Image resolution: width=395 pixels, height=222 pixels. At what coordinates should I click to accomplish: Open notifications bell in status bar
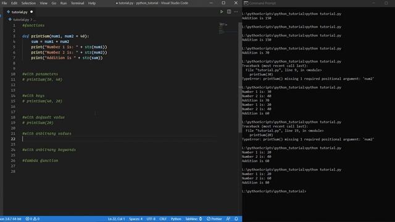[236, 219]
